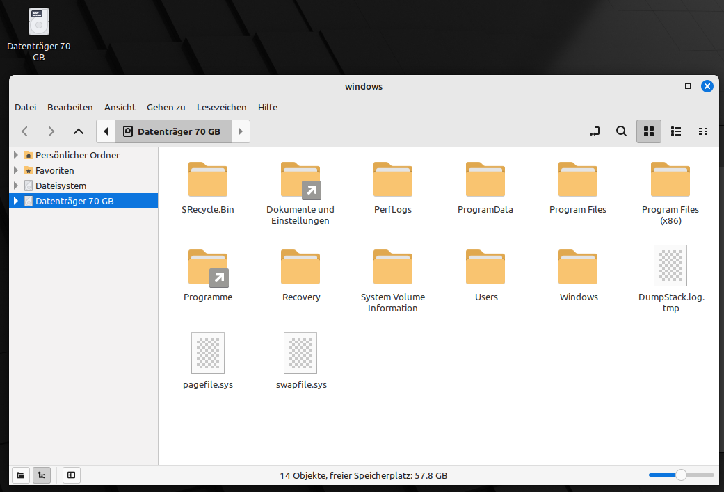Viewport: 724px width, 492px height.
Task: Open the Gehen zu menu
Action: [x=166, y=107]
